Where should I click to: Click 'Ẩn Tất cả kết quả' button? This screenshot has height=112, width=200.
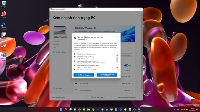(84, 75)
